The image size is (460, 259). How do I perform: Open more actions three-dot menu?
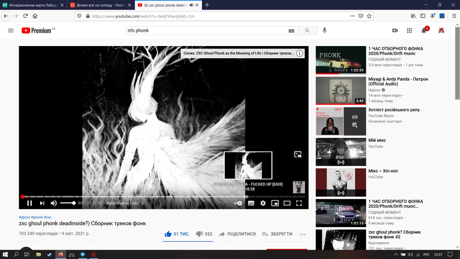(x=303, y=234)
